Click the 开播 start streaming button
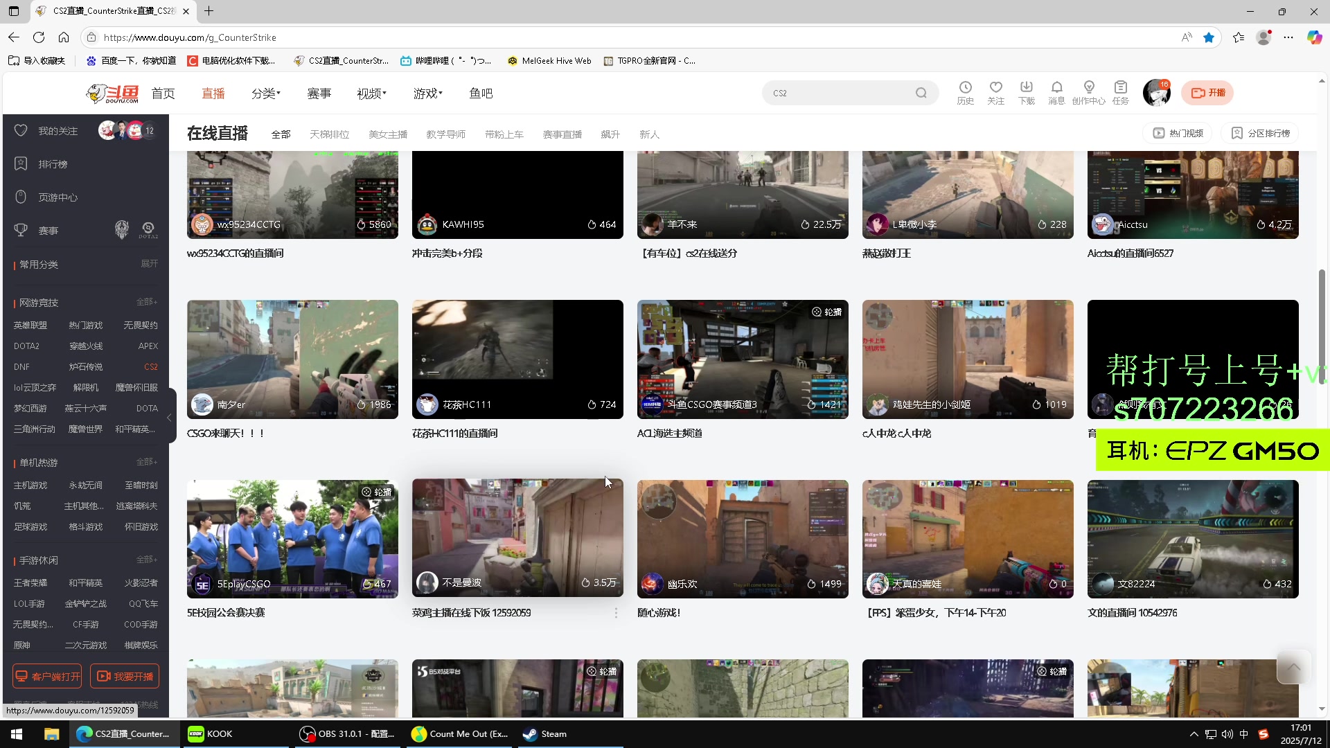Image resolution: width=1330 pixels, height=748 pixels. click(1207, 93)
